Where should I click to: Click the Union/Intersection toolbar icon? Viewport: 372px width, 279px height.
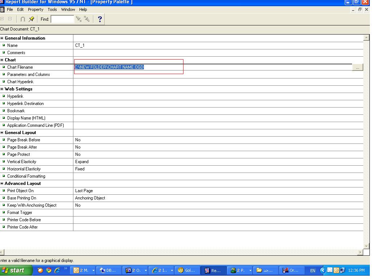pyautogui.click(x=23, y=19)
